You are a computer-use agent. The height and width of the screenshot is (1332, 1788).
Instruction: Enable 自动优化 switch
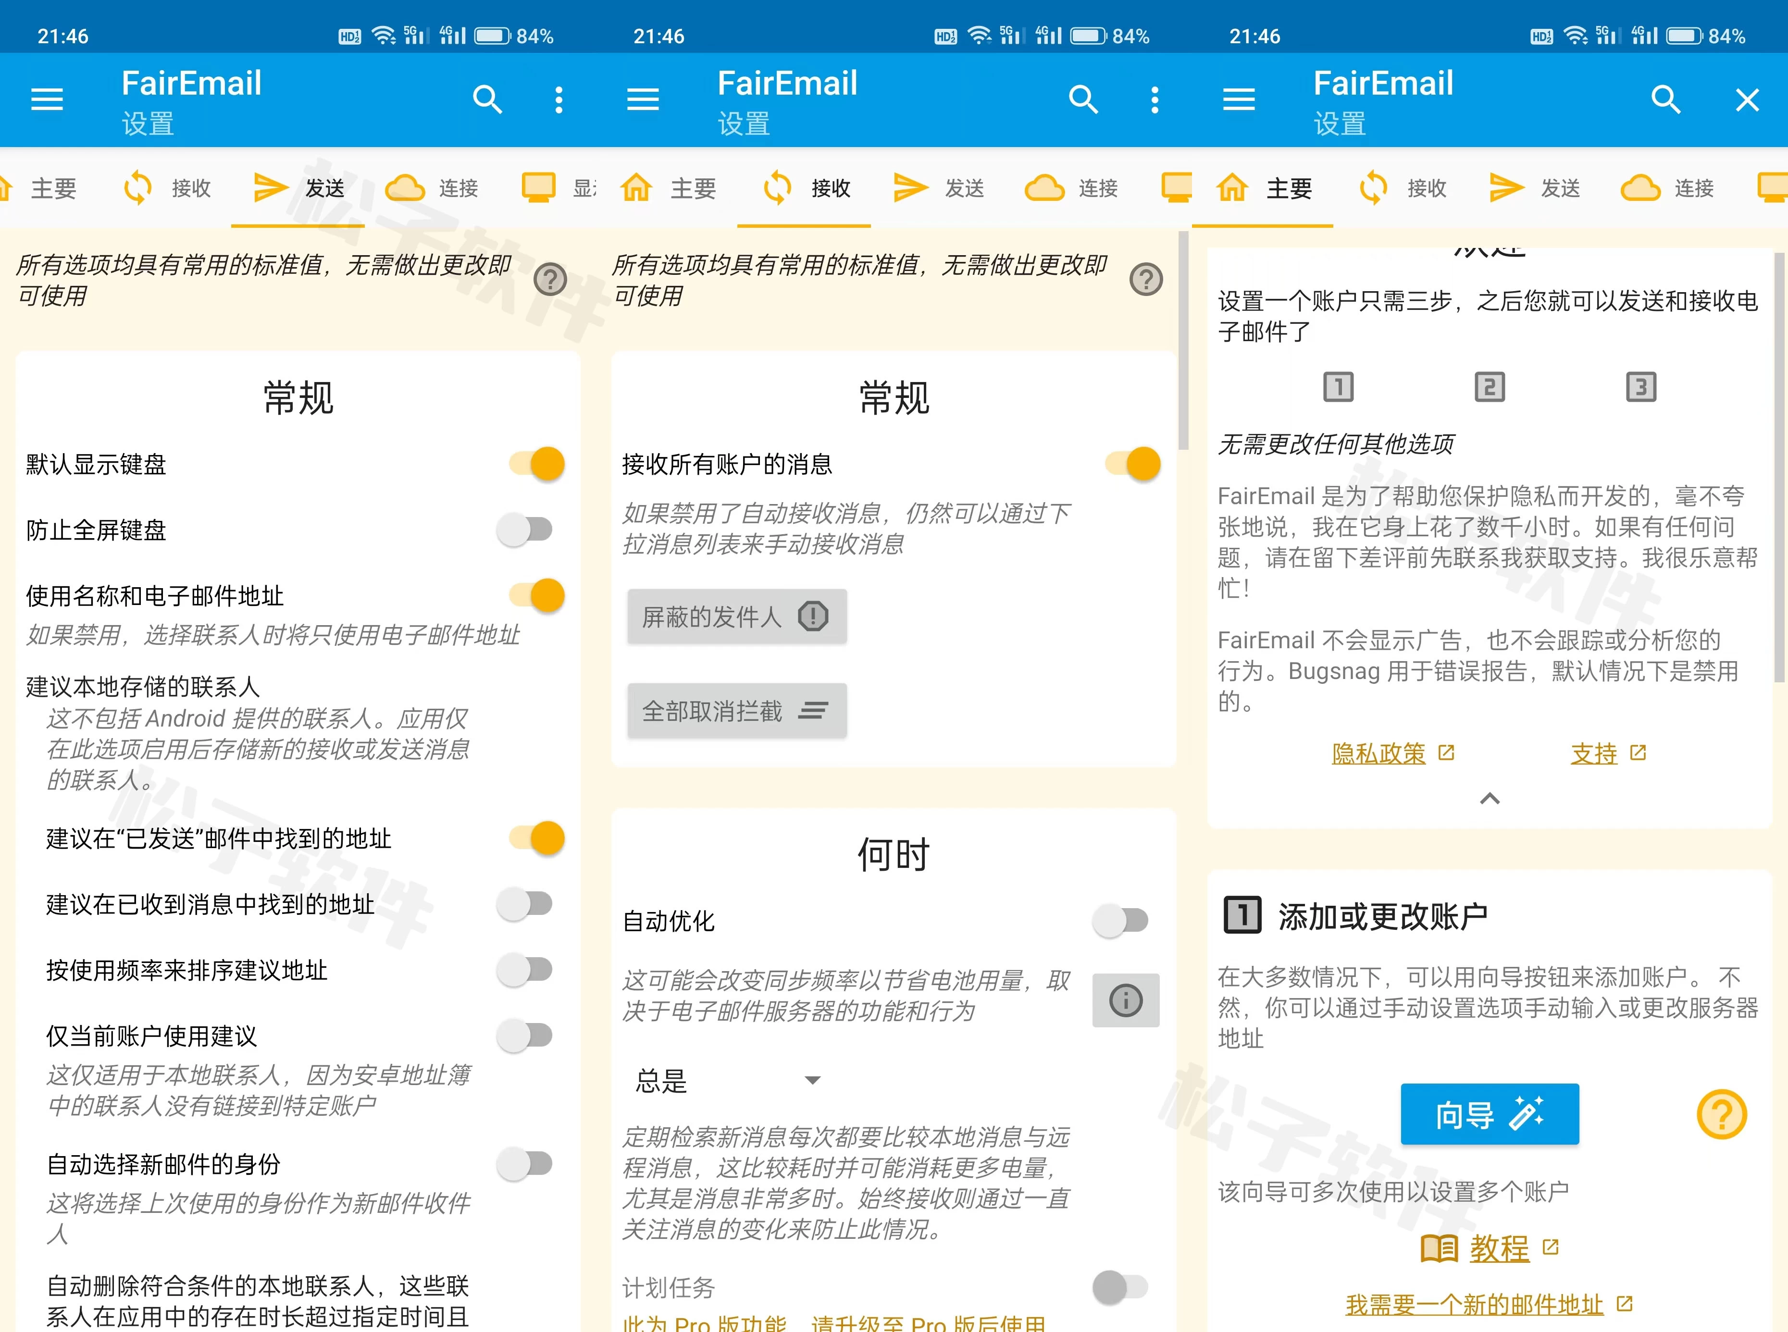tap(1121, 920)
